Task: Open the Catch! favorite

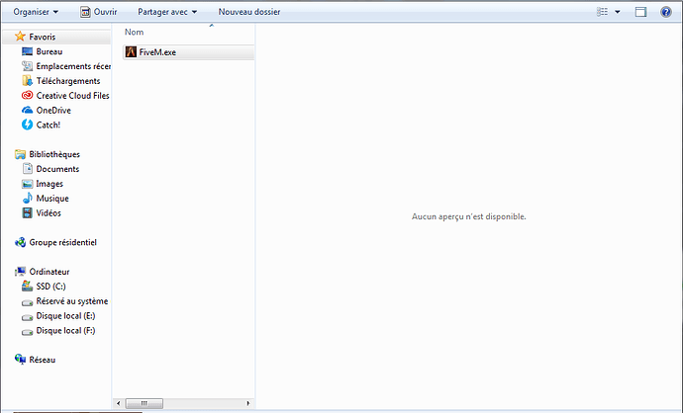Action: pyautogui.click(x=49, y=124)
